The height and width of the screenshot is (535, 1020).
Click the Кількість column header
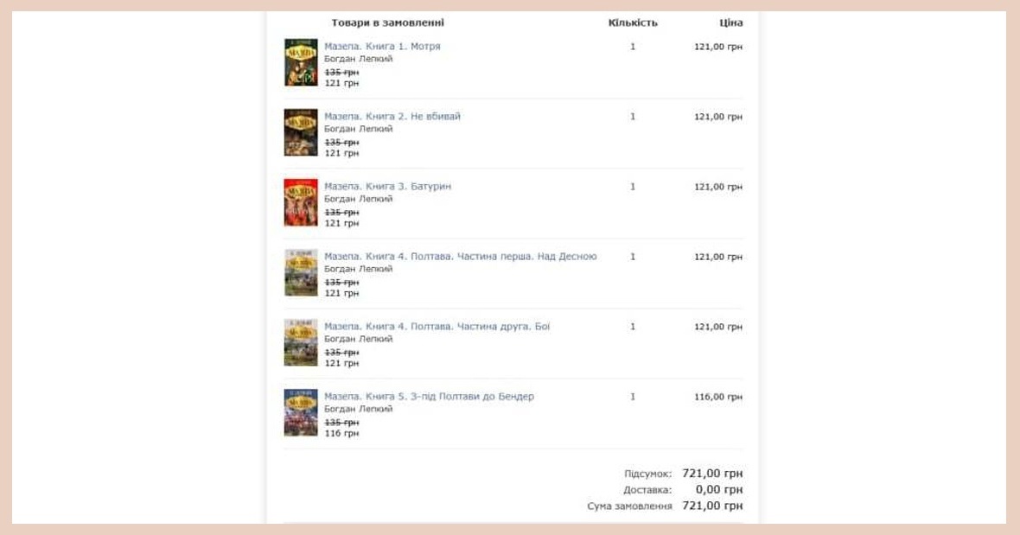pyautogui.click(x=633, y=22)
